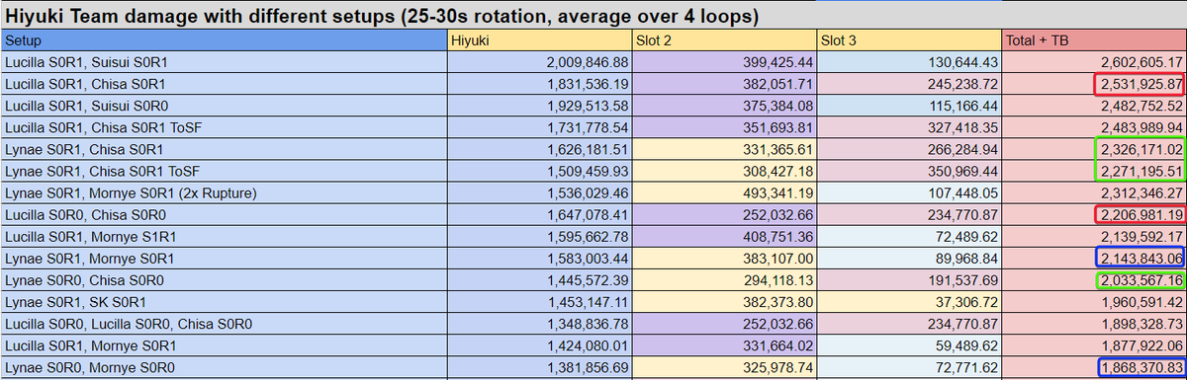This screenshot has height=380, width=1187.
Task: Select Hiyuki value 1,647,078.41
Action: tap(539, 214)
